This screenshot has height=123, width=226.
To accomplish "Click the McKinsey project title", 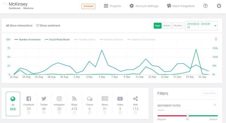I will 18,4.
